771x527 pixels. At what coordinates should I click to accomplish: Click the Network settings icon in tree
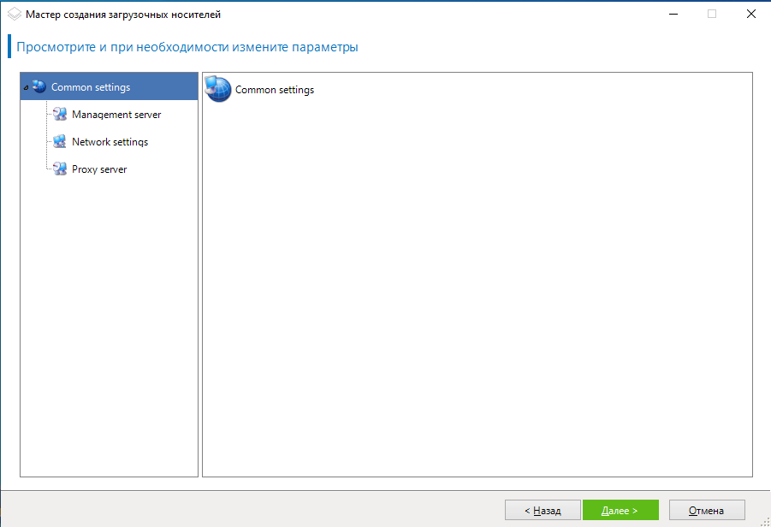[x=60, y=142]
